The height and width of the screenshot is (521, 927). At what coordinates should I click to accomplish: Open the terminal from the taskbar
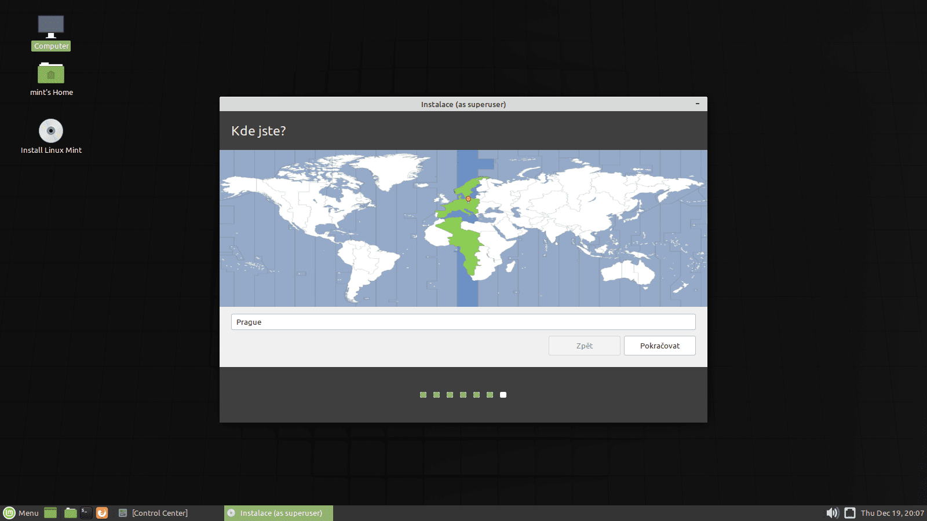click(86, 513)
